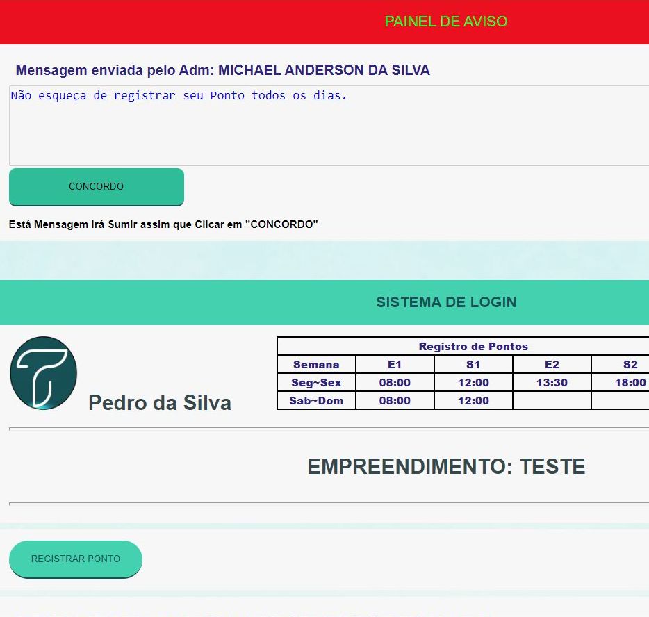Click the E2 column header
The height and width of the screenshot is (617, 649).
coord(552,365)
